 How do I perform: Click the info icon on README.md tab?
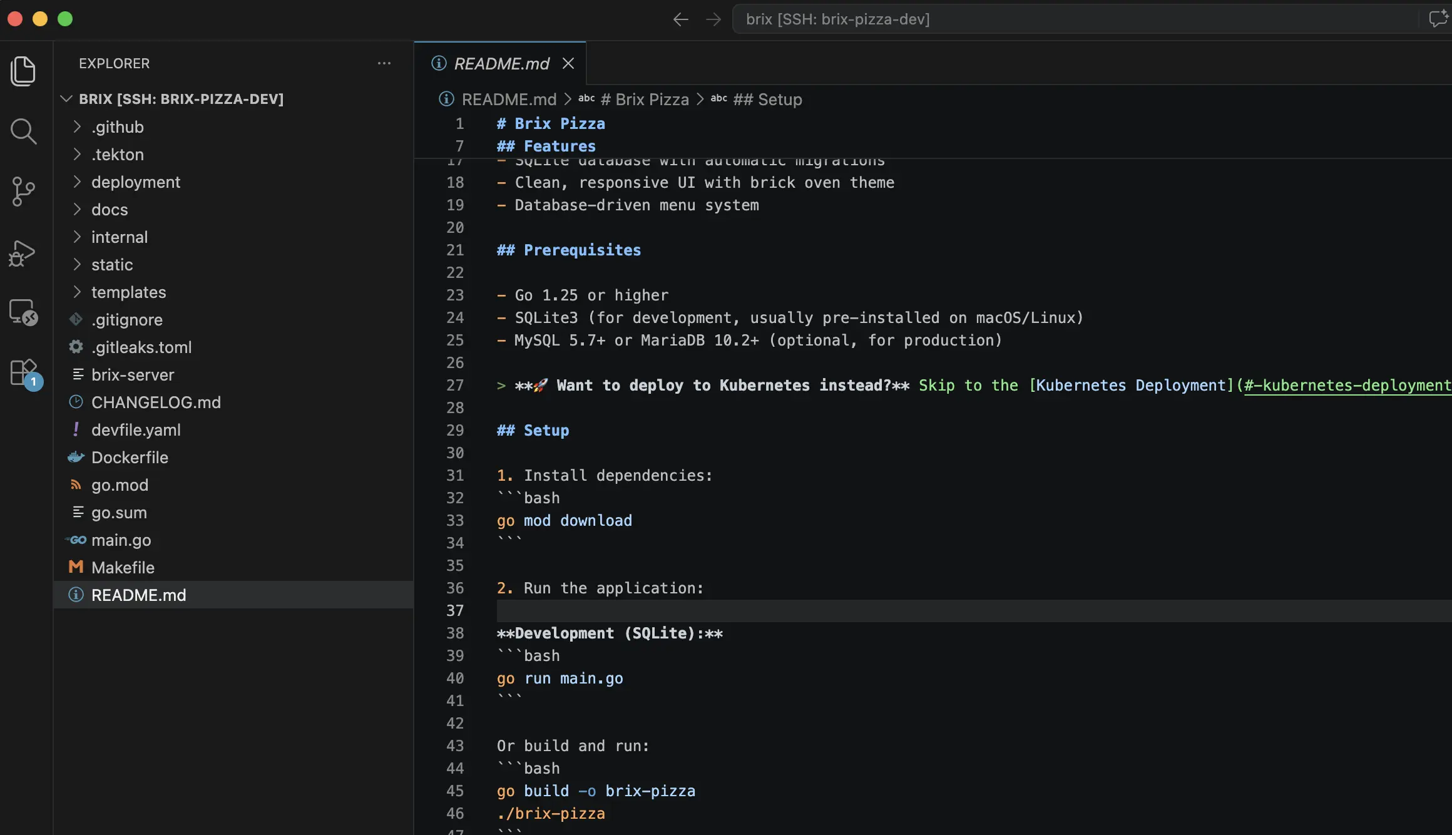439,63
